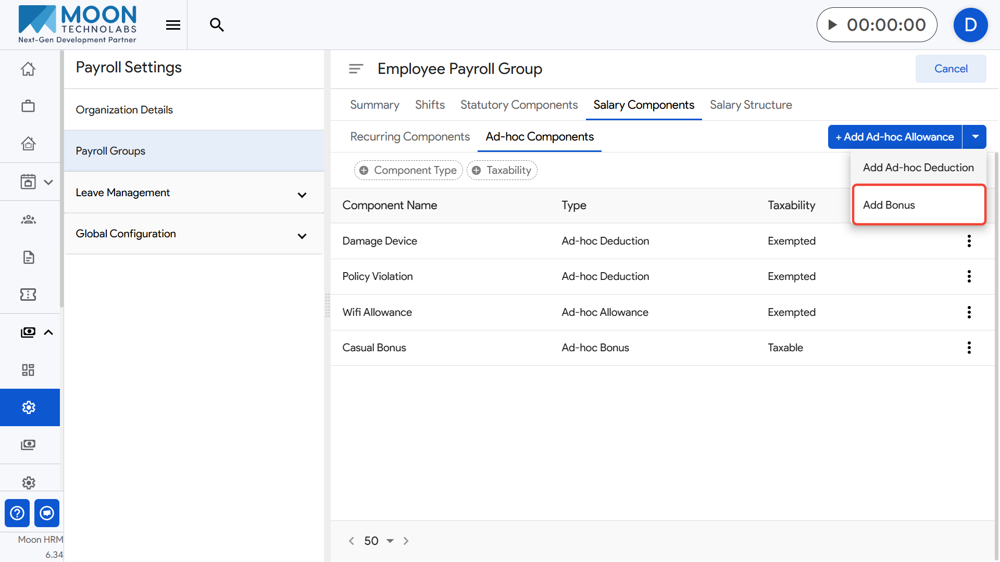
Task: Expand Leave Management section
Action: point(302,195)
